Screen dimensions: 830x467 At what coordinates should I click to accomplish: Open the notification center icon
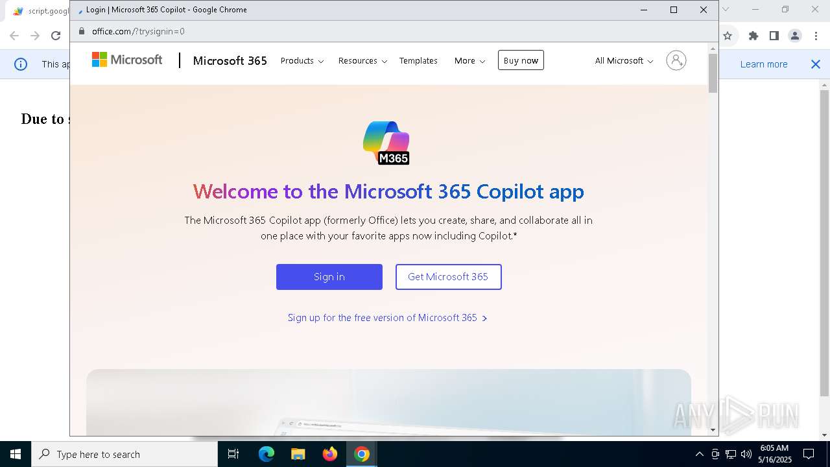coord(809,454)
